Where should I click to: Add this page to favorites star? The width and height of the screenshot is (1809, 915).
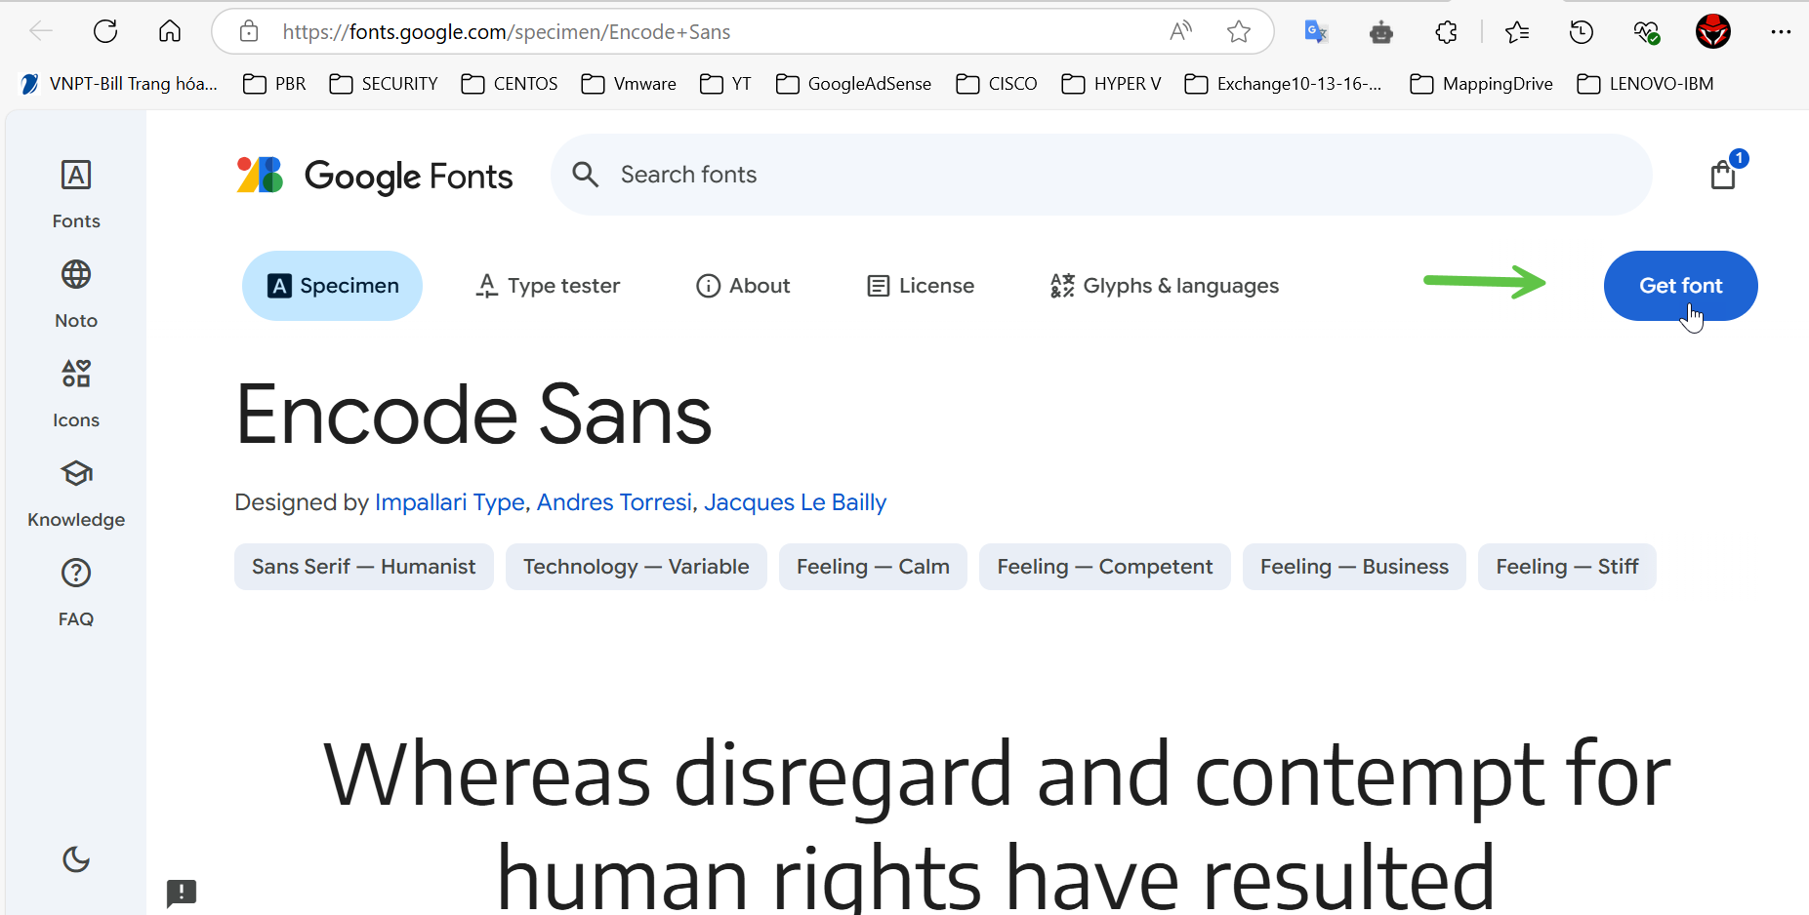(1239, 31)
